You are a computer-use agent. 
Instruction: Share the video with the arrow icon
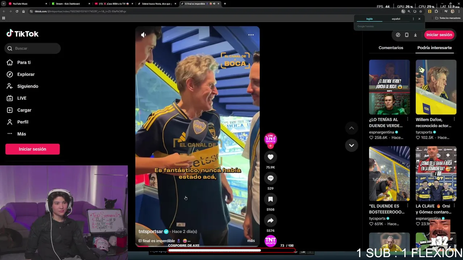coord(270,220)
